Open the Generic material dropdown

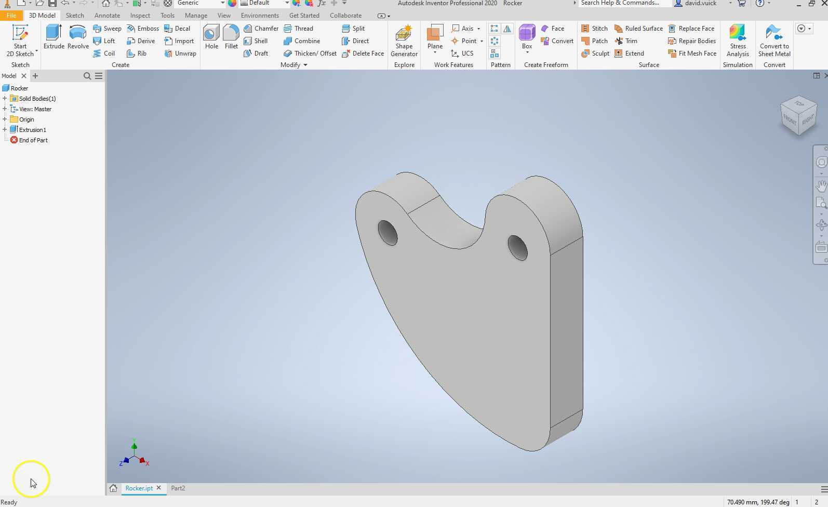pos(222,3)
